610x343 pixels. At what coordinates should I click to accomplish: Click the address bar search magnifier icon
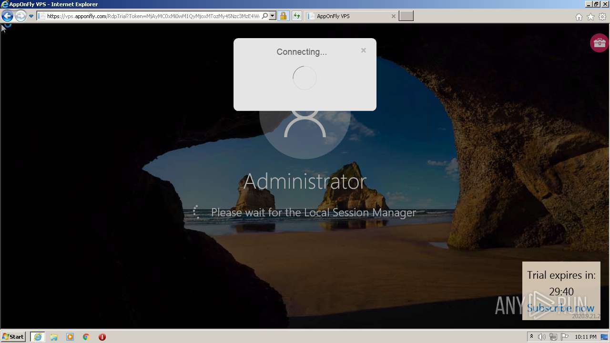[x=265, y=16]
